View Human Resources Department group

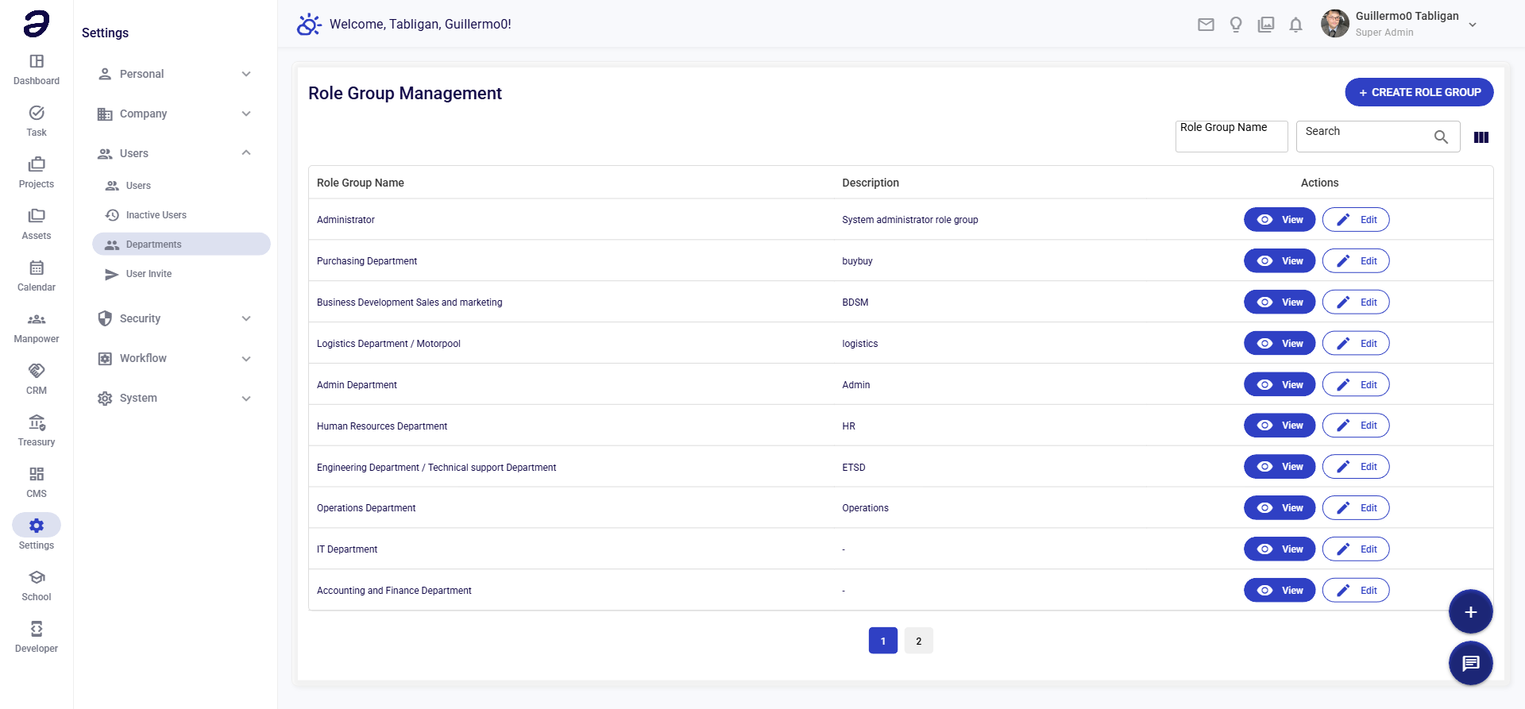click(1280, 426)
